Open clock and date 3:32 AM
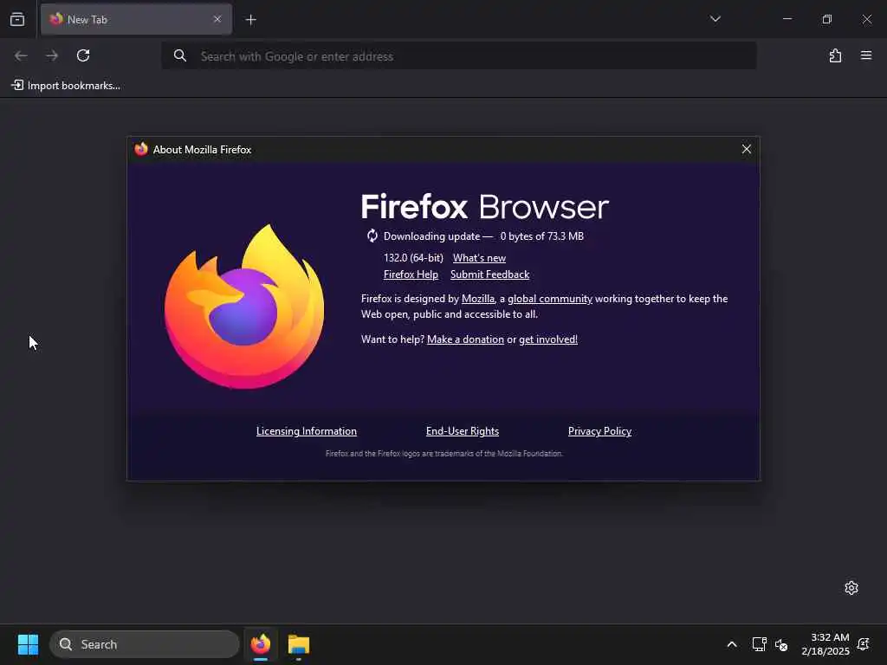887x665 pixels. coord(825,644)
